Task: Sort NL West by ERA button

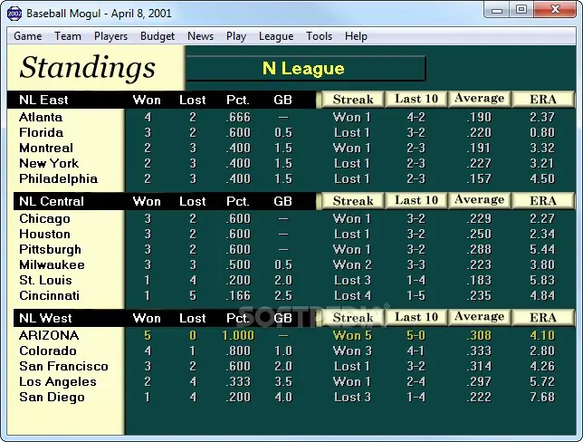Action: [543, 317]
